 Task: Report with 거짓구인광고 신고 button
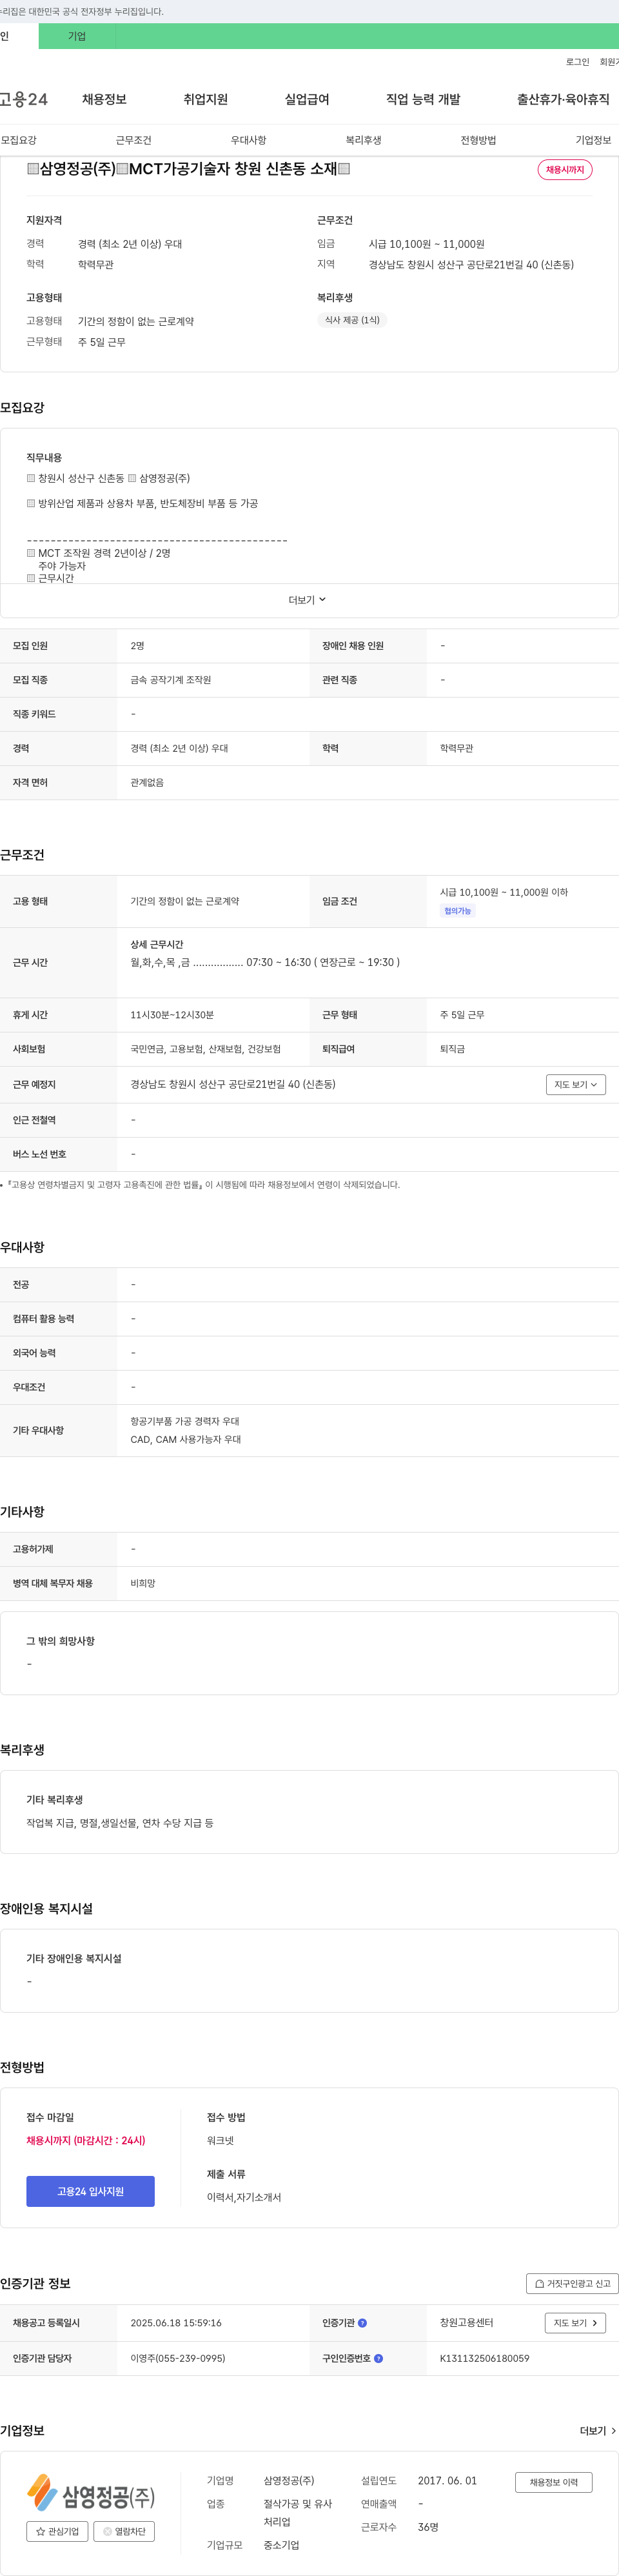[x=572, y=2283]
